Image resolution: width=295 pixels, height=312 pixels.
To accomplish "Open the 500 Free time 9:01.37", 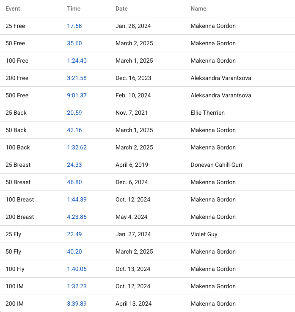I will coord(77,95).
